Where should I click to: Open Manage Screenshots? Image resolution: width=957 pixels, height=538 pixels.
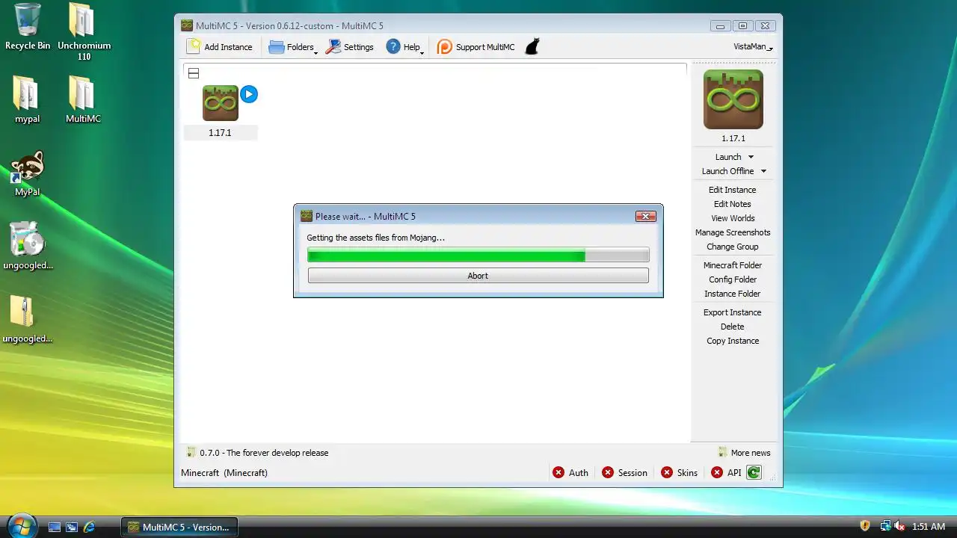[733, 232]
